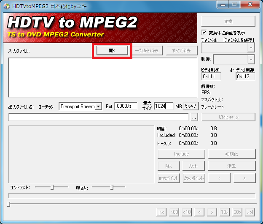Skip forward 10 with 10> button
The height and width of the screenshot is (224, 263).
(x=225, y=212)
